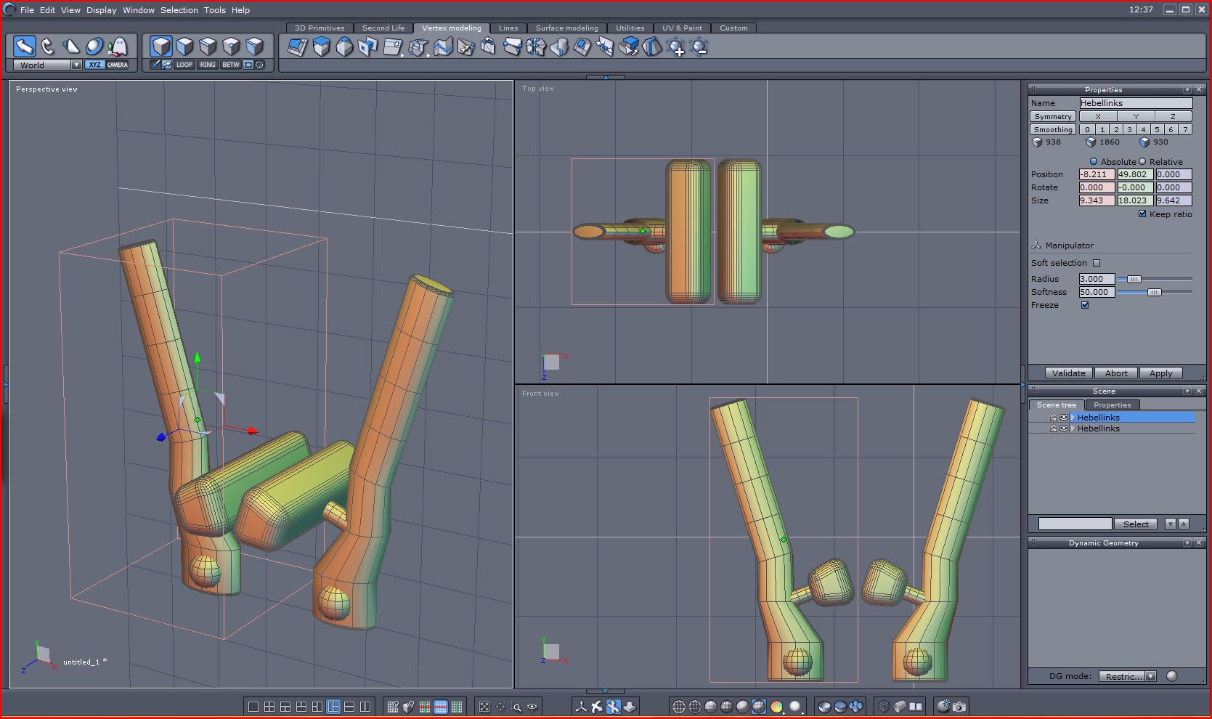Click the Apply button
Image resolution: width=1212 pixels, height=719 pixels.
click(x=1160, y=373)
